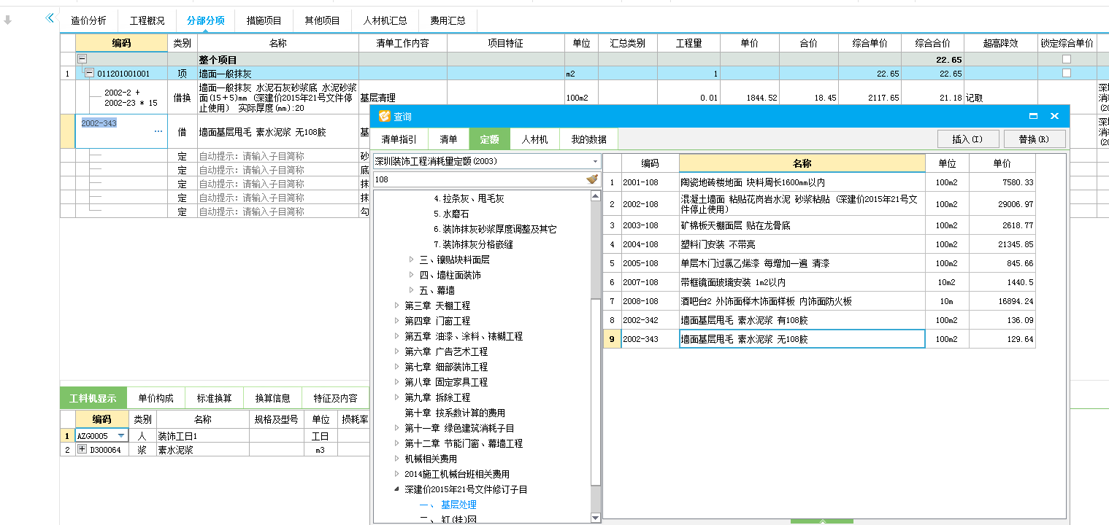
Task: Select tree item 第十章 按系数计算的费用
Action: [x=455, y=413]
